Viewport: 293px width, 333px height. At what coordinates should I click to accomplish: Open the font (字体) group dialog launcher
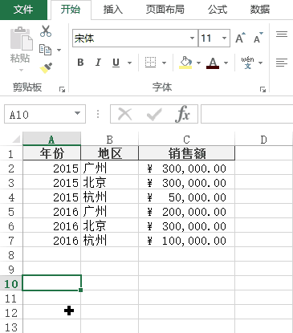click(x=262, y=89)
